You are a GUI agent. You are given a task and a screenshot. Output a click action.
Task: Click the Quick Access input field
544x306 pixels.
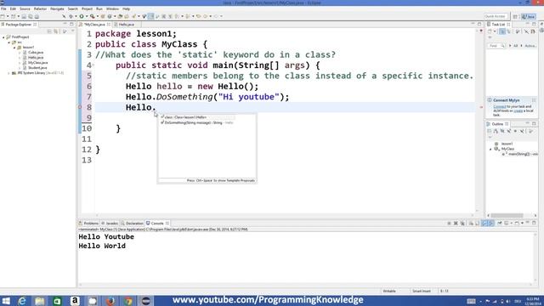pyautogui.click(x=496, y=16)
